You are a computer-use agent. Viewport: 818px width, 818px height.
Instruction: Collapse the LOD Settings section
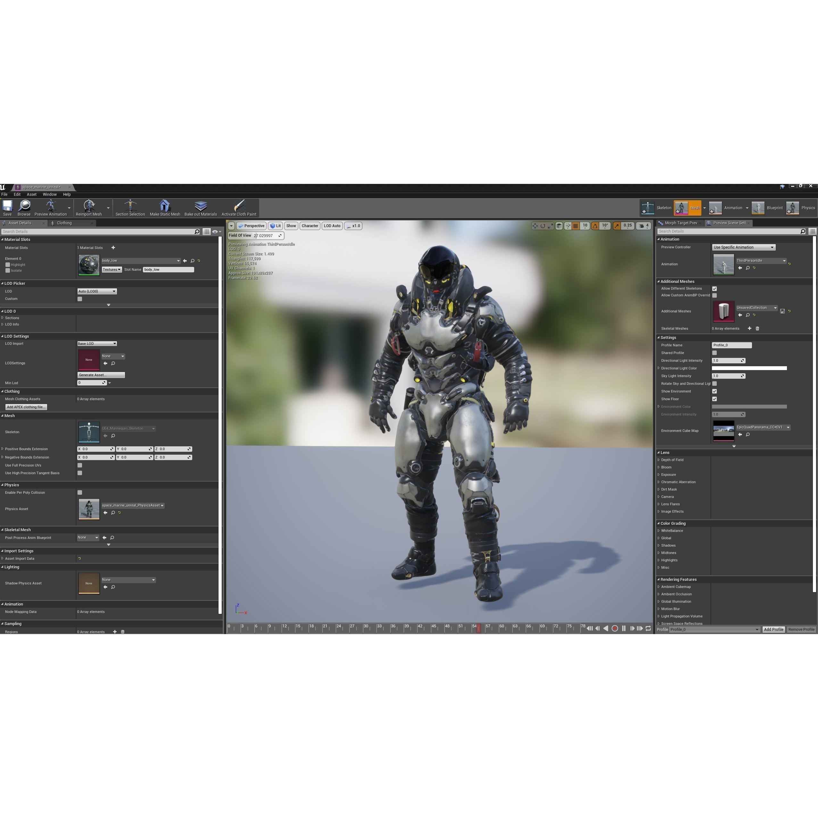(x=3, y=336)
